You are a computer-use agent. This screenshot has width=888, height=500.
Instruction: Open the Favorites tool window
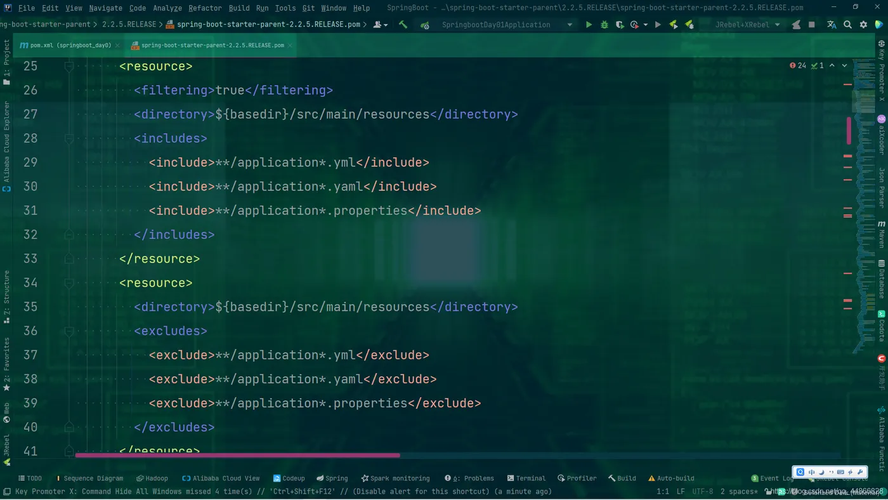tap(6, 364)
